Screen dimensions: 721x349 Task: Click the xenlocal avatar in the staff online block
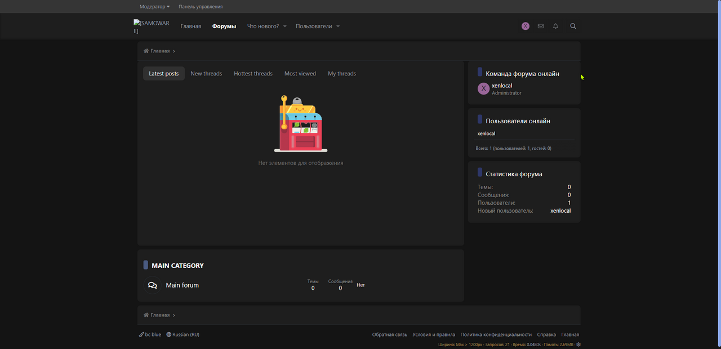tap(483, 89)
